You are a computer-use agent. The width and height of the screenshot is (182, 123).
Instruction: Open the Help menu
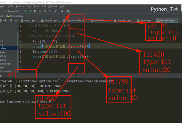(x=62, y=7)
